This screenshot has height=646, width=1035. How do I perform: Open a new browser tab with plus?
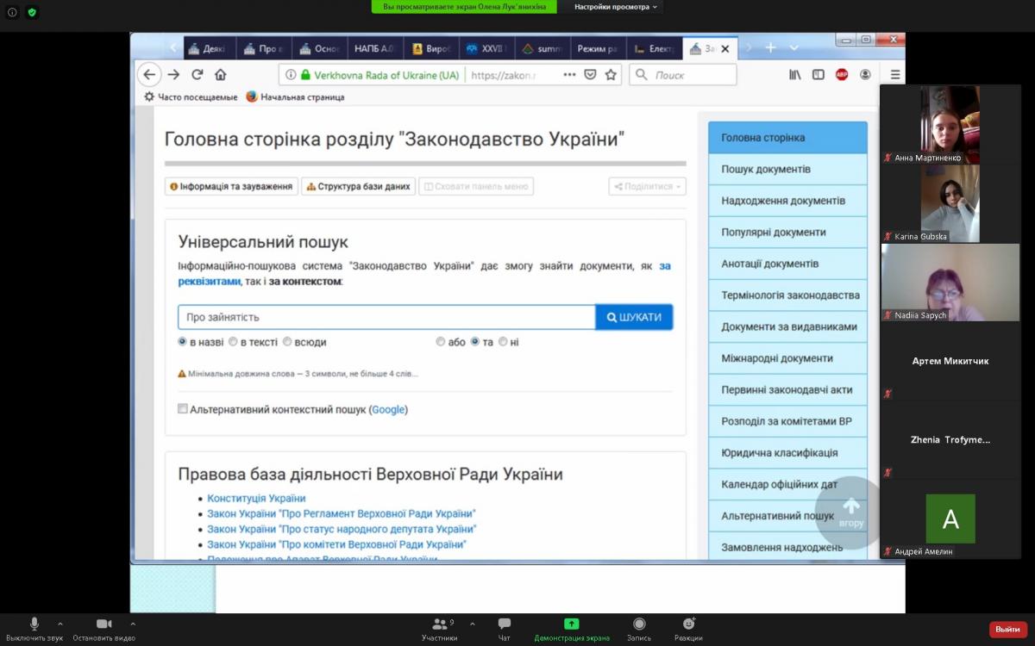[x=770, y=48]
